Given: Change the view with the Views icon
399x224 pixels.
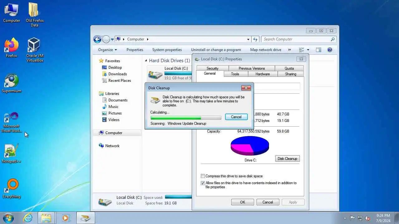Looking at the screenshot, I should pyautogui.click(x=301, y=50).
